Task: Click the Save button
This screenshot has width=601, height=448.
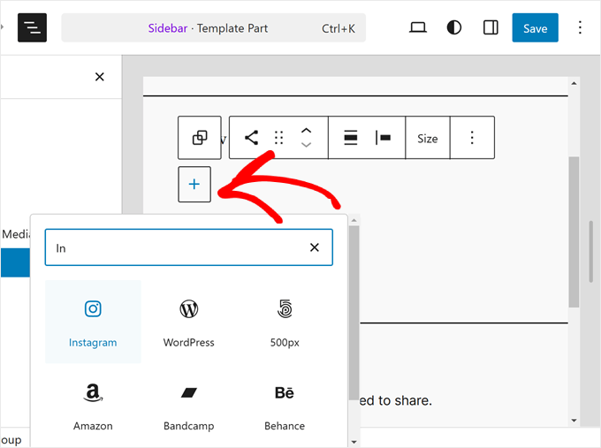Action: pos(535,27)
